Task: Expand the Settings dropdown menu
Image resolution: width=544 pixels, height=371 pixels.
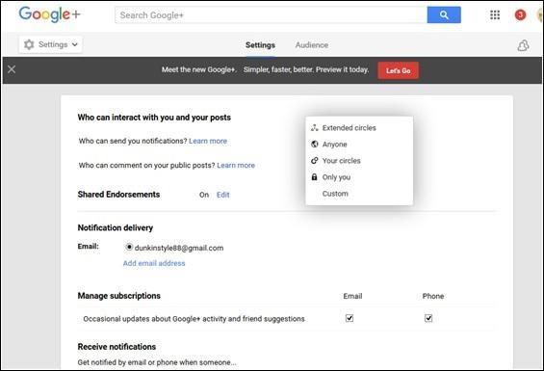Action: coord(51,44)
